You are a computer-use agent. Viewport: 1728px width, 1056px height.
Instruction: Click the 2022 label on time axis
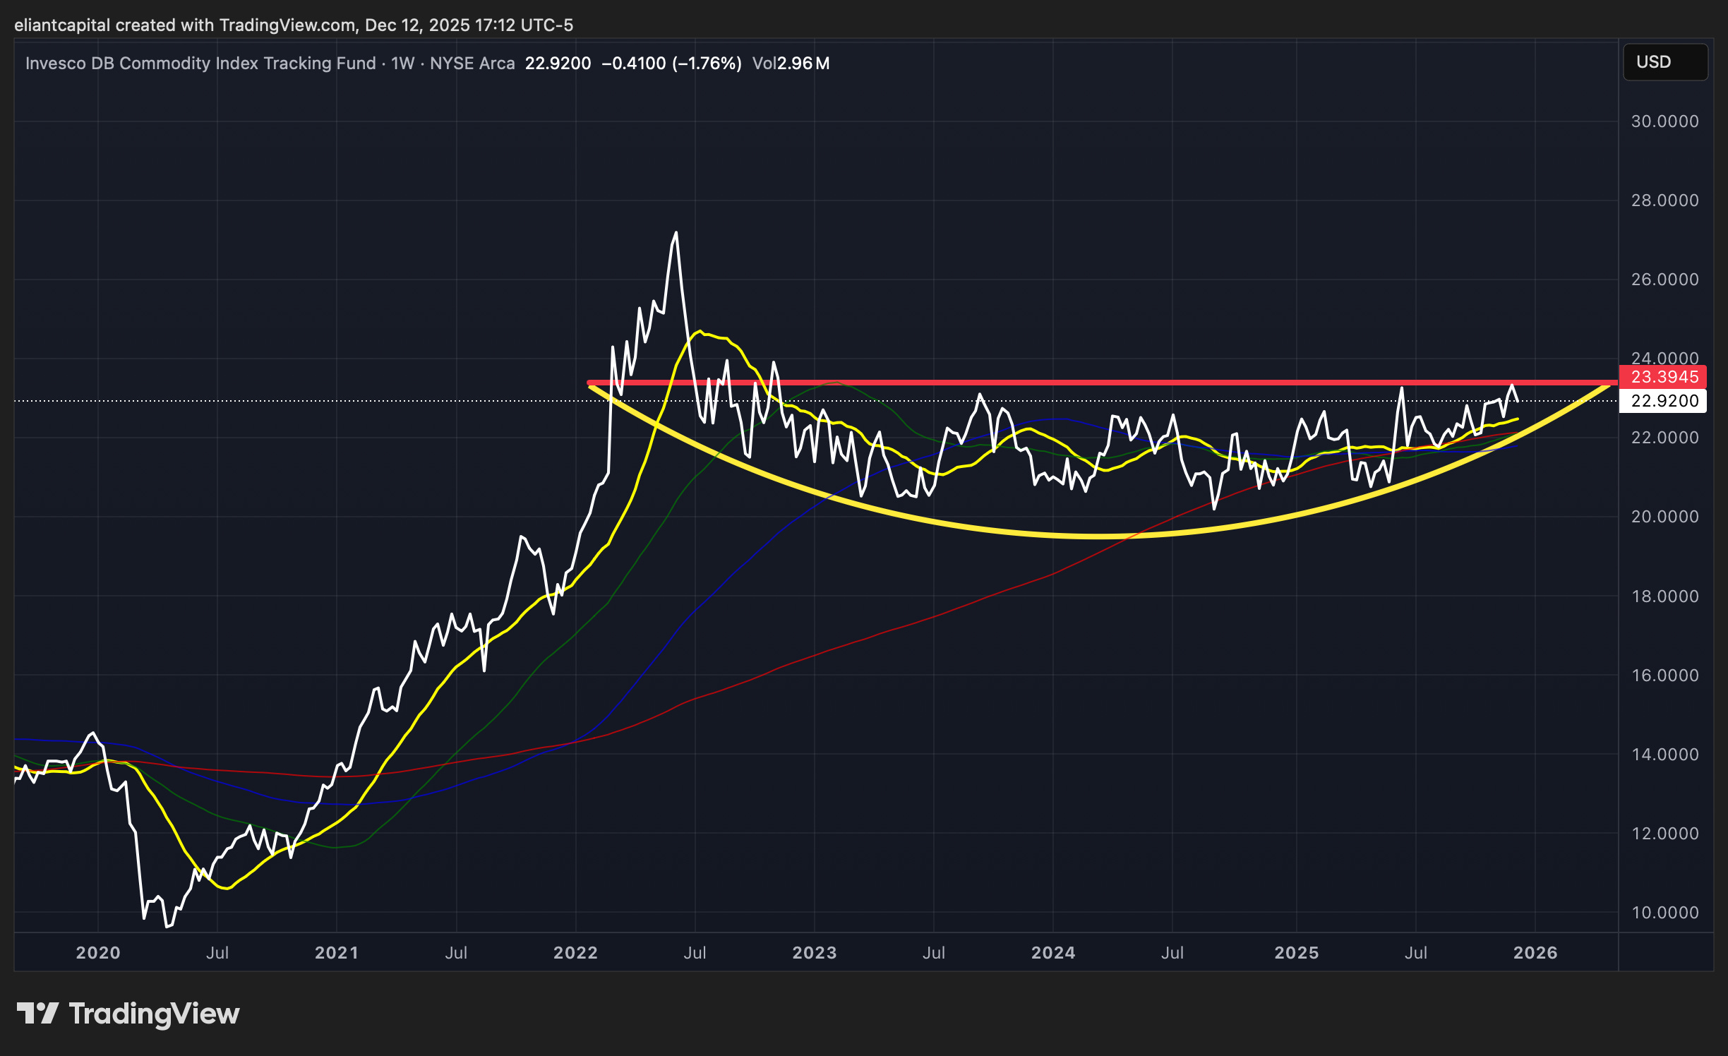575,953
